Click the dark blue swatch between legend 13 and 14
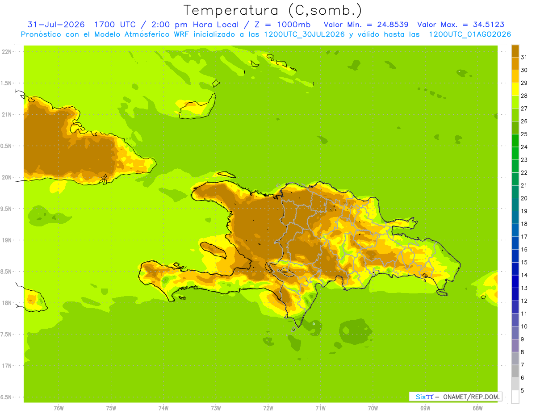This screenshot has width=536, height=414. pyautogui.click(x=515, y=281)
